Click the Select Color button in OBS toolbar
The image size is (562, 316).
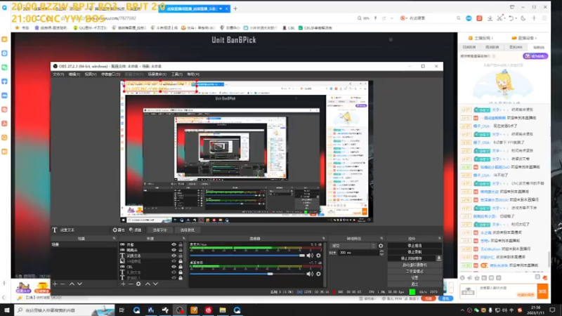tap(187, 230)
